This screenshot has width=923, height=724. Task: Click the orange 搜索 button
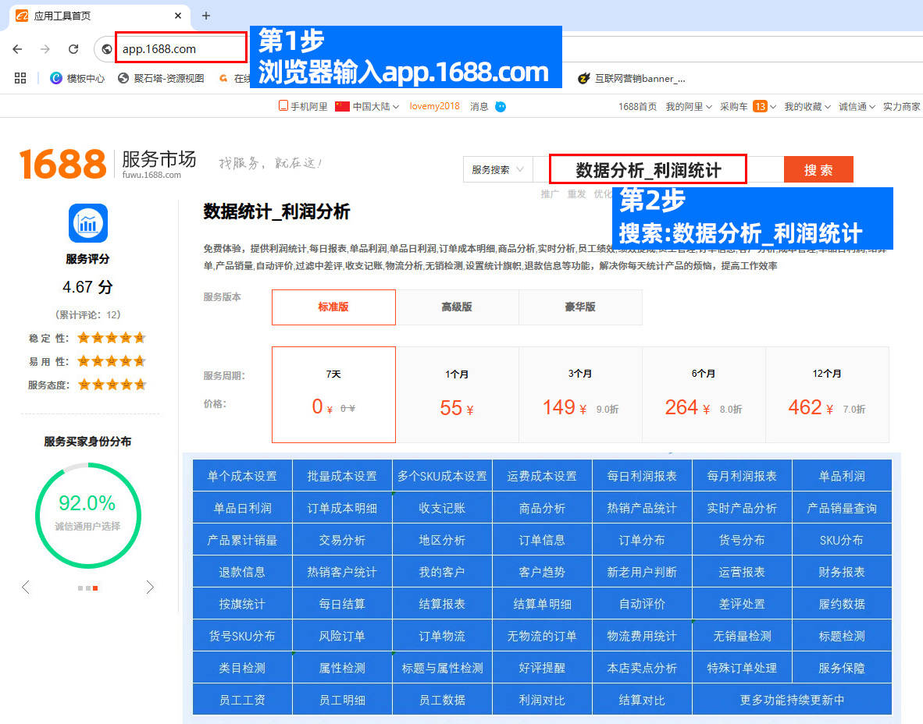[818, 169]
